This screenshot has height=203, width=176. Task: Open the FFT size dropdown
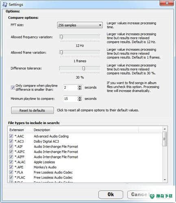click(x=80, y=25)
